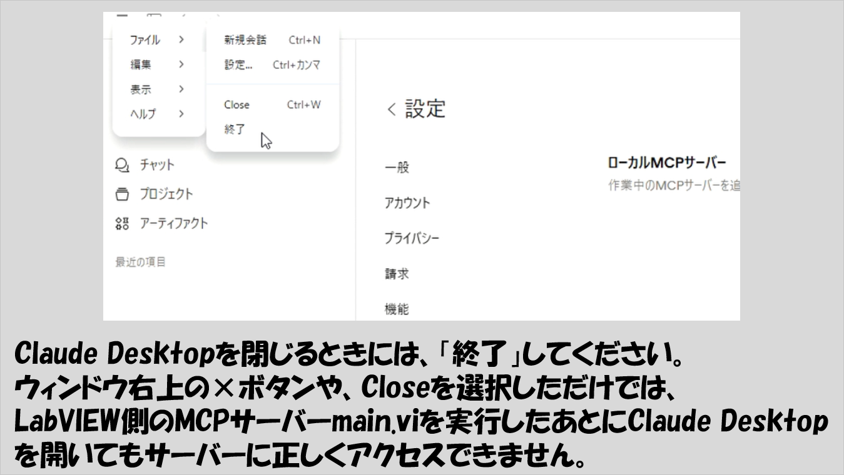Open the 一般 settings section
Viewport: 844px width, 475px height.
point(397,167)
